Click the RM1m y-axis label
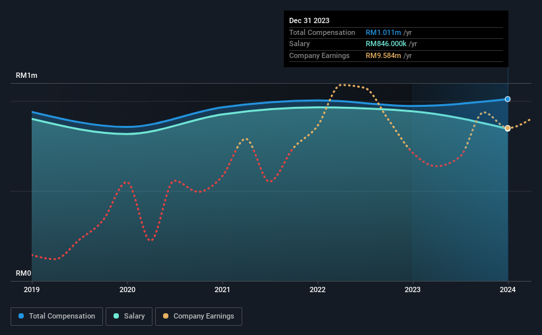542x335 pixels. pyautogui.click(x=26, y=75)
